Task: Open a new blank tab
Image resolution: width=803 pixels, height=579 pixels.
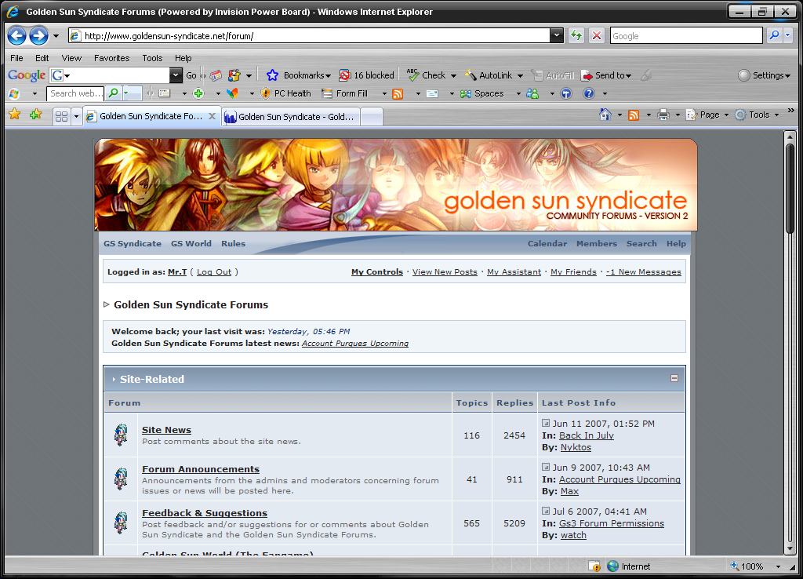Action: tap(372, 117)
